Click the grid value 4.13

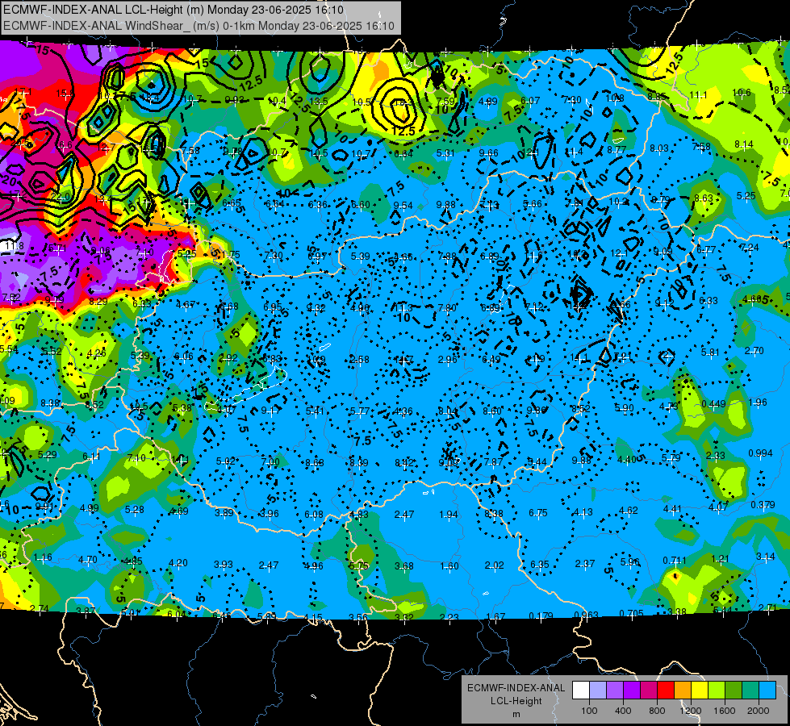[x=583, y=512]
